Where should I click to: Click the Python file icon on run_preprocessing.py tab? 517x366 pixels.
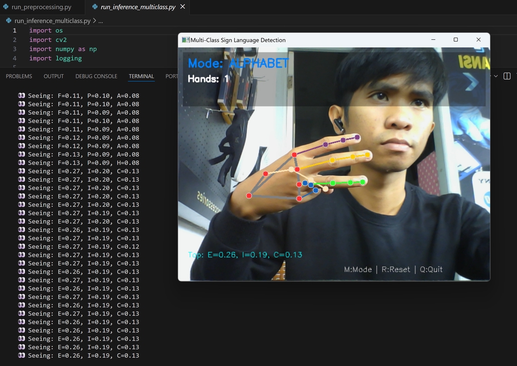pyautogui.click(x=5, y=7)
